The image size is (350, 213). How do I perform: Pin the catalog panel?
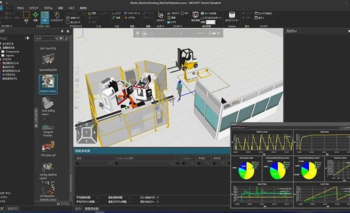point(62,31)
